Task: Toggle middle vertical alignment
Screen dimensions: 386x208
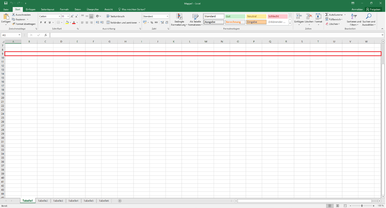Action: [87, 16]
